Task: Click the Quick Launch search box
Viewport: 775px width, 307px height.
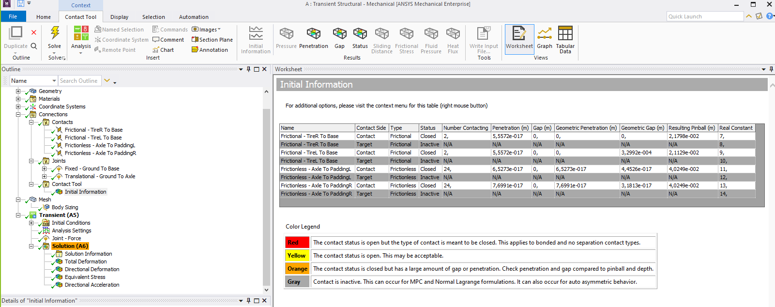Action: 705,16
